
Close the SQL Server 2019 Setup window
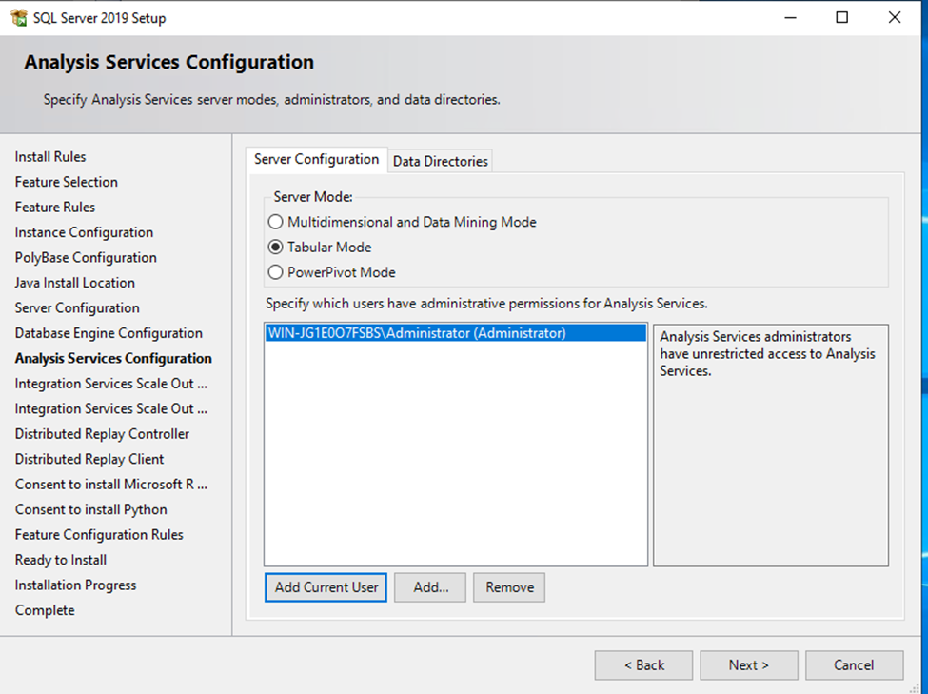[x=895, y=18]
